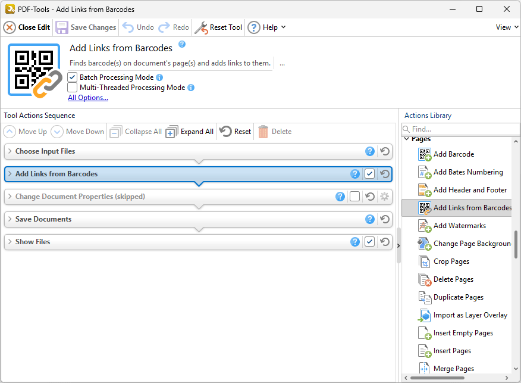Click info icon next to Multi-Threaded Processing Mode
521x383 pixels.
point(191,88)
